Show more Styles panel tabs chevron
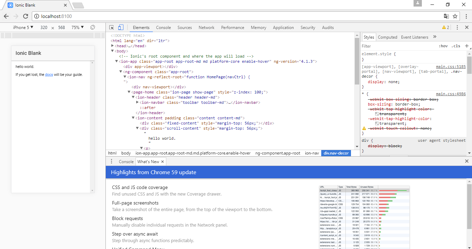 [x=435, y=37]
